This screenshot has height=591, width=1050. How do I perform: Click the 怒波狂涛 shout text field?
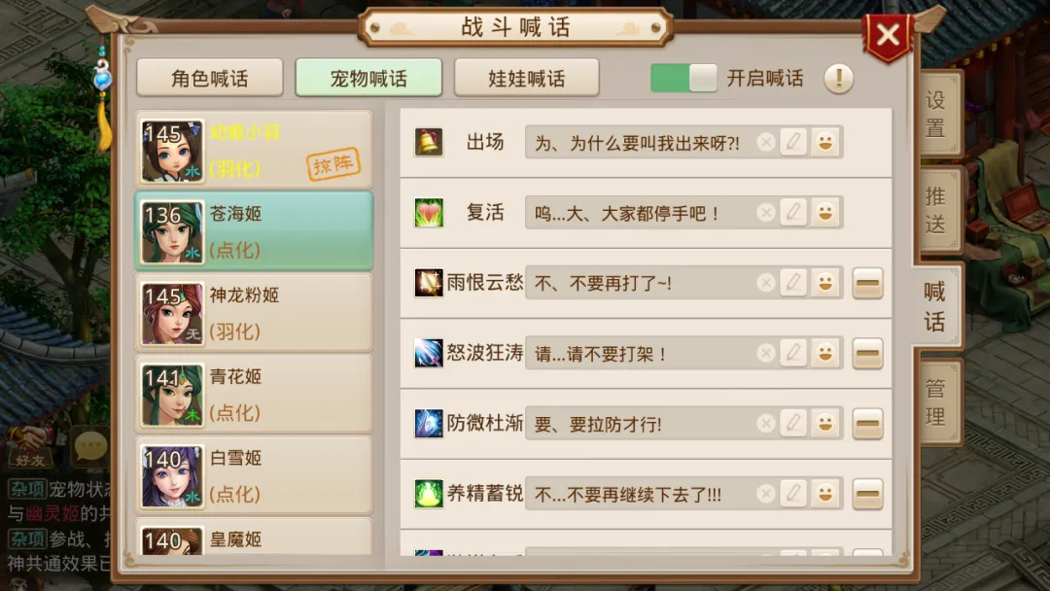click(640, 354)
